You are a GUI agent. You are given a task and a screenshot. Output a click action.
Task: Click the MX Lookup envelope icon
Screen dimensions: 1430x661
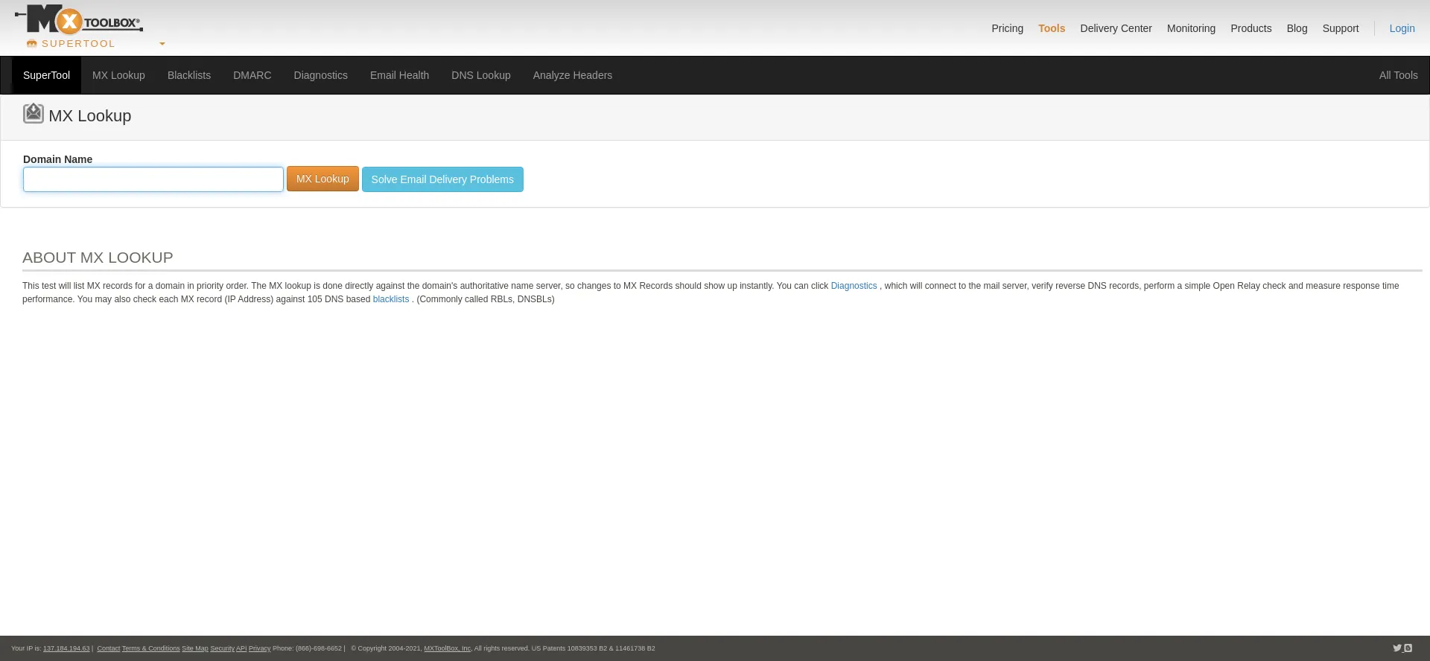[x=34, y=113]
